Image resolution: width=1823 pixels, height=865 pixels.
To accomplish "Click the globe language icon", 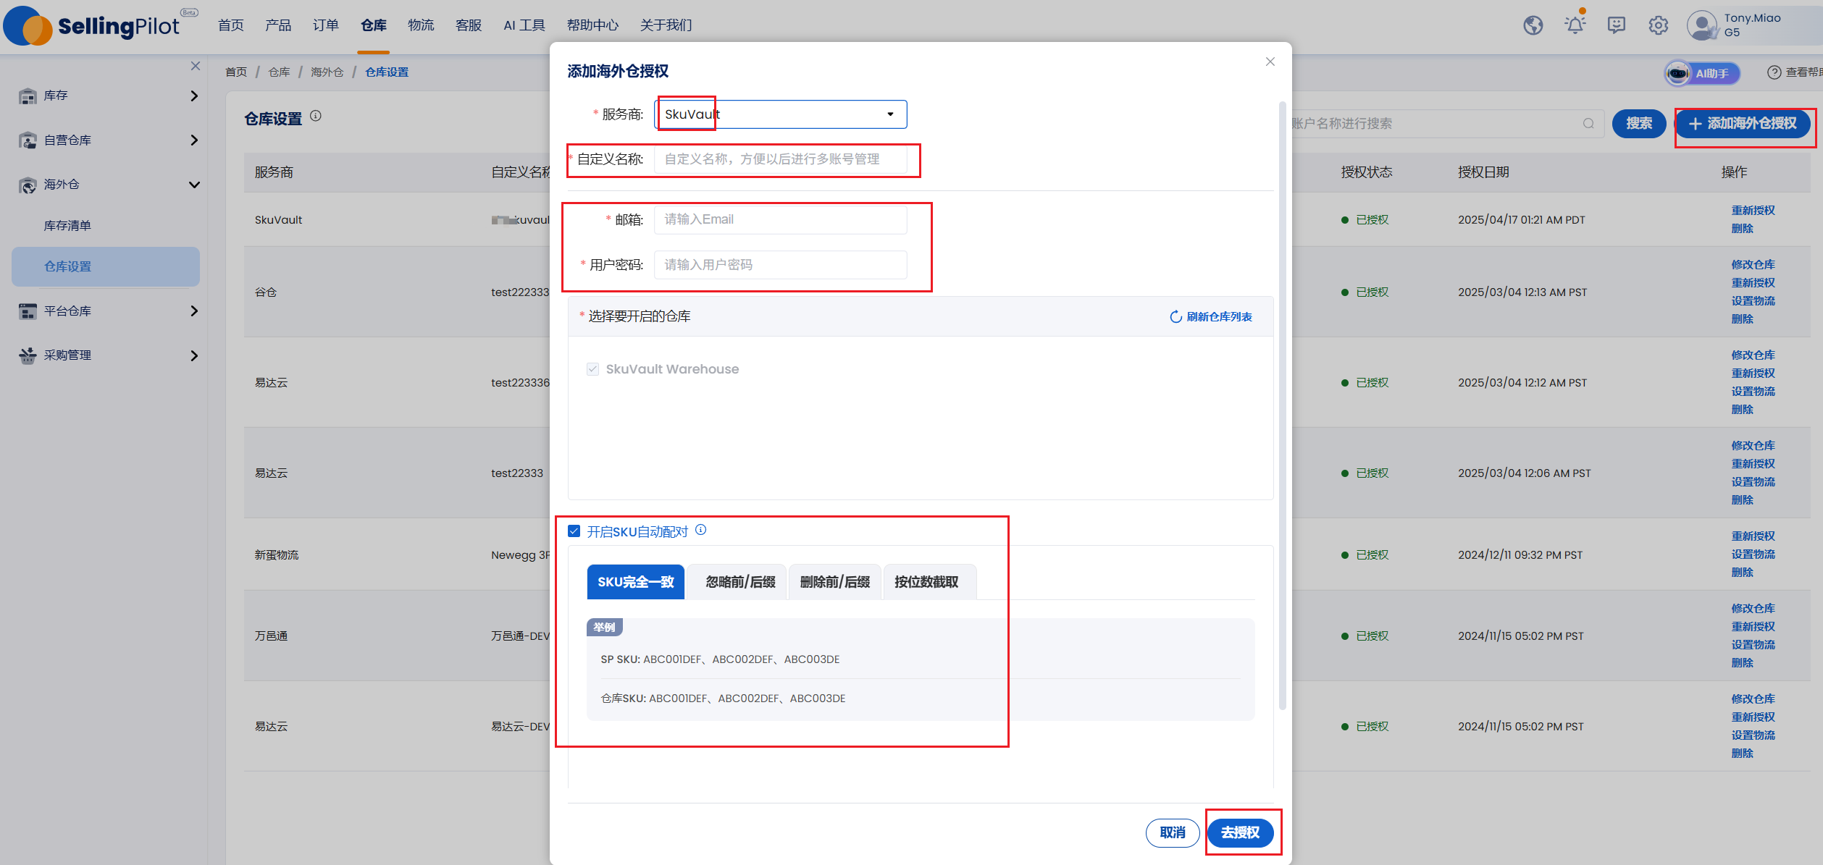I will pyautogui.click(x=1533, y=25).
